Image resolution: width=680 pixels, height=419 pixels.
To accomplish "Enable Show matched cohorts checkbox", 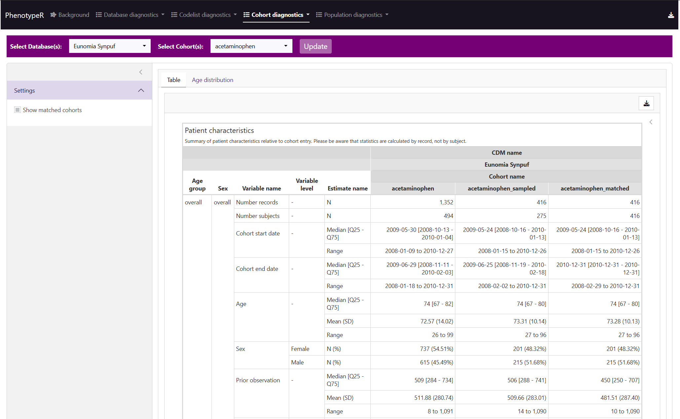I will 18,110.
